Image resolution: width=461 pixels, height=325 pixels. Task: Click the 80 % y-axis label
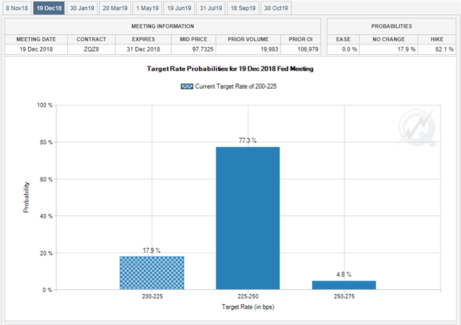[46, 142]
